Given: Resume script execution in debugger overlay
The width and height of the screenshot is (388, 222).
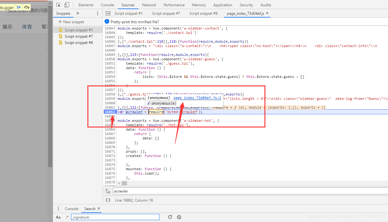Looking at the screenshot, I should pos(19,7).
